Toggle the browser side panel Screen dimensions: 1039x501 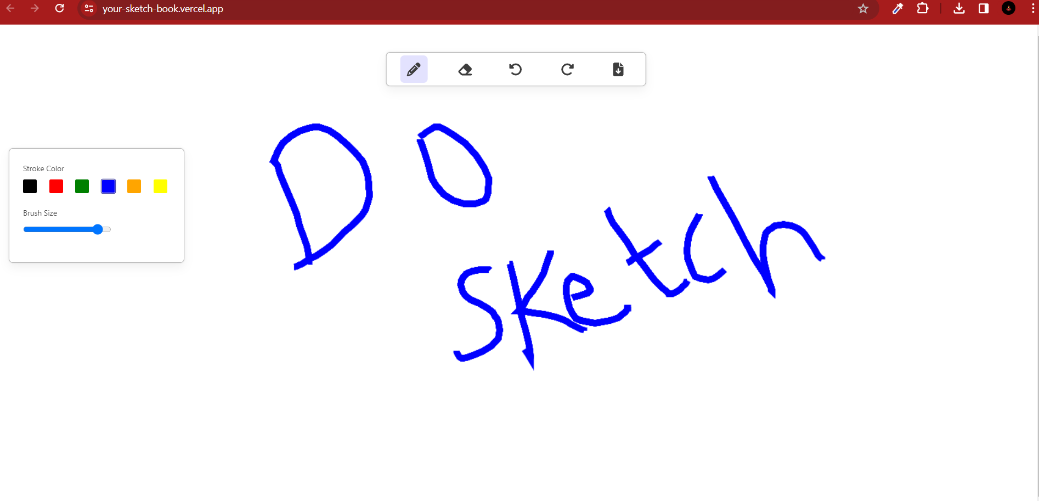(984, 9)
